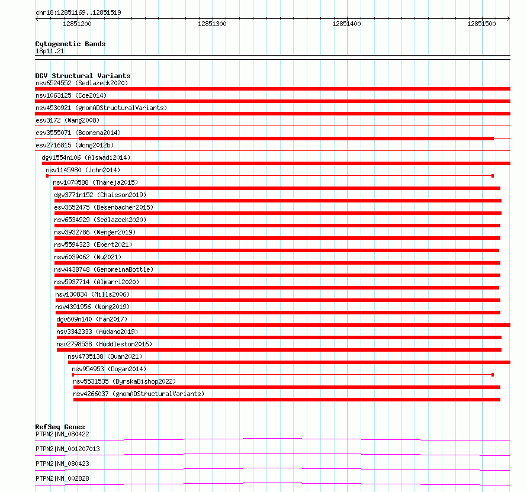Click the red bar under dgv609n140
527x492 pixels.
(x=284, y=325)
